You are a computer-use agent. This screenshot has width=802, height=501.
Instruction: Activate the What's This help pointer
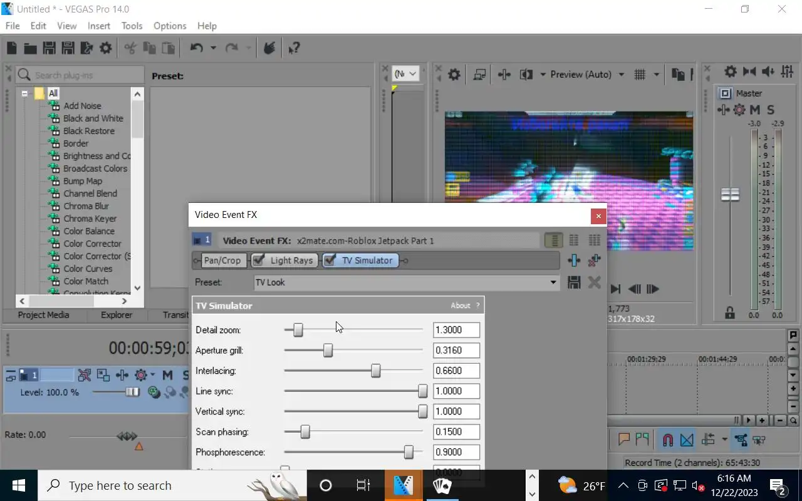294,48
